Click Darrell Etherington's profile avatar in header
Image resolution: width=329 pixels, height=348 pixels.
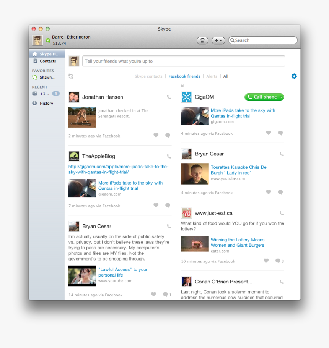(x=37, y=40)
